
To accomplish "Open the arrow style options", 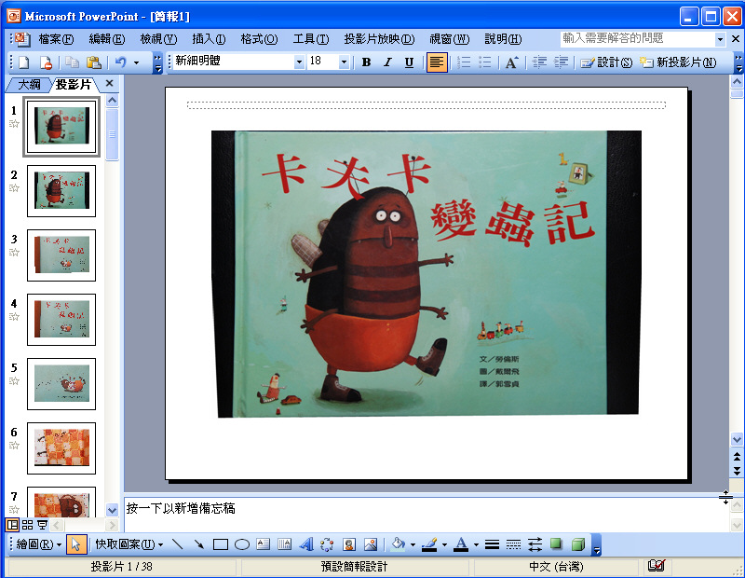I will tap(535, 544).
